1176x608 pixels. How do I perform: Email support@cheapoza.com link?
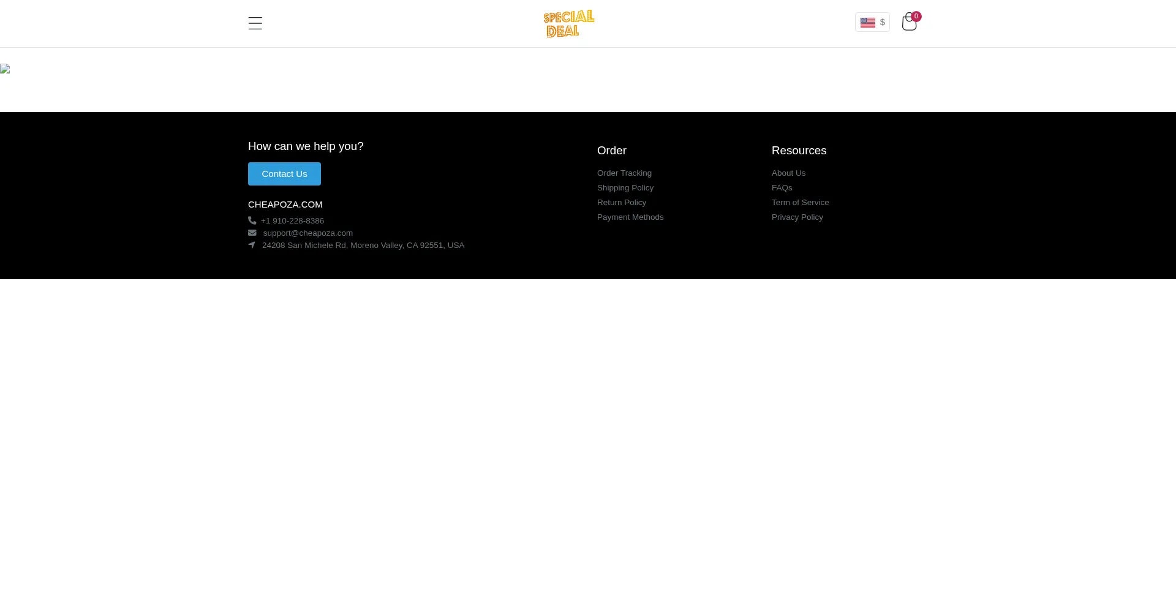(x=307, y=233)
